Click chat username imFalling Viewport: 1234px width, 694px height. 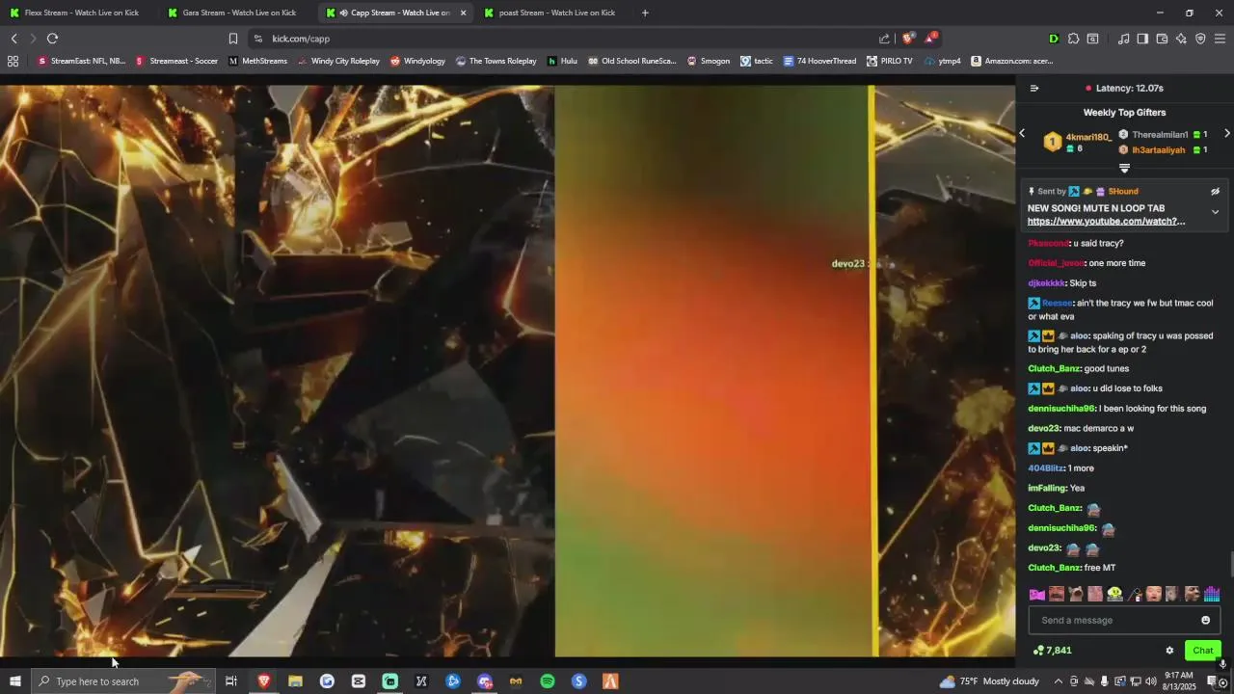click(x=1047, y=488)
